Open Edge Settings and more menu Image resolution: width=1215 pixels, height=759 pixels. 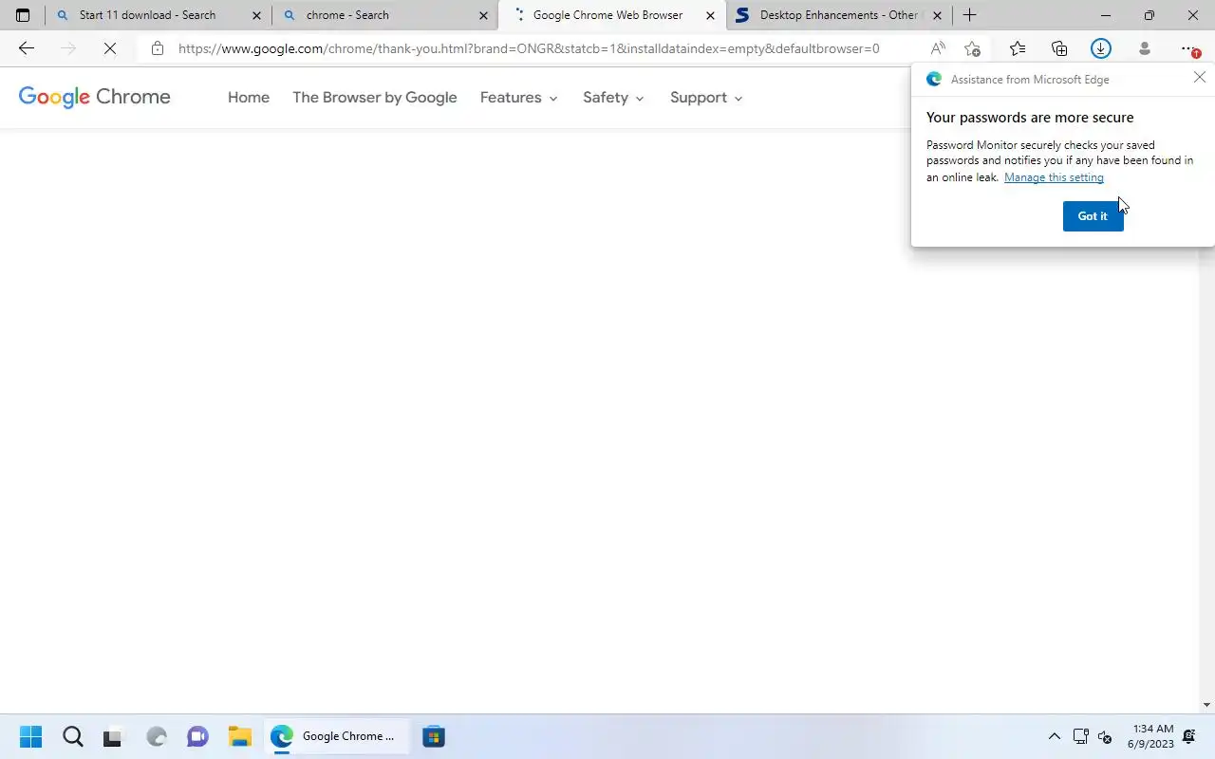tap(1189, 48)
